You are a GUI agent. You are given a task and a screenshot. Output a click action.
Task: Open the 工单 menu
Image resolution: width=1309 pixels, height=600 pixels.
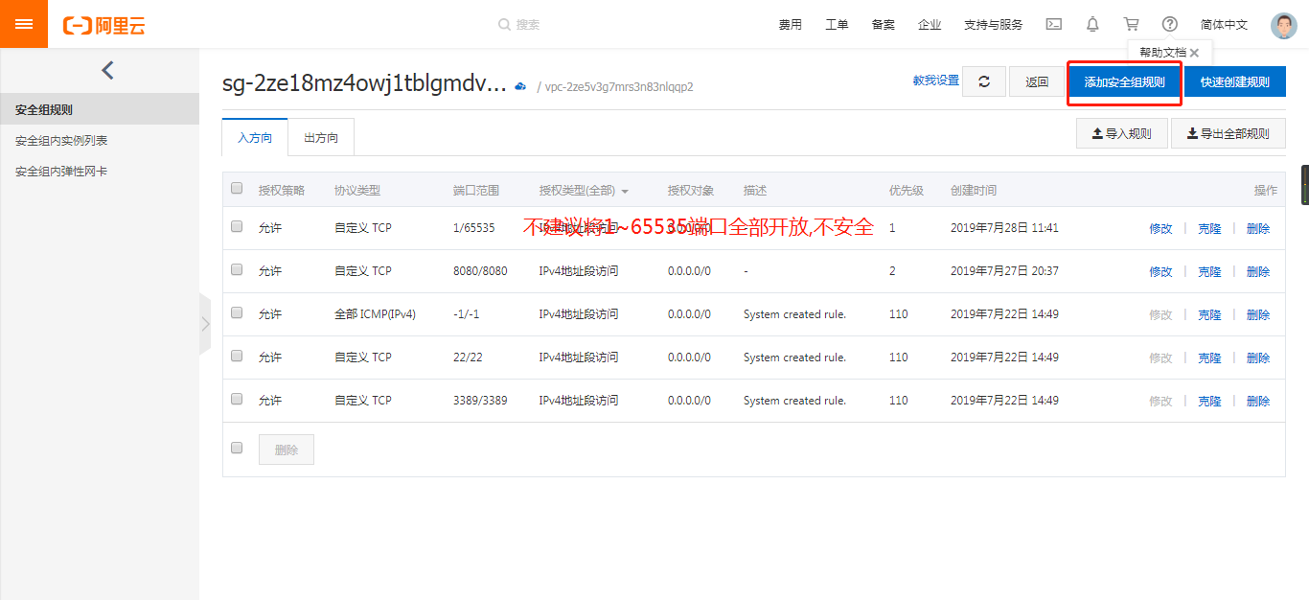(837, 25)
